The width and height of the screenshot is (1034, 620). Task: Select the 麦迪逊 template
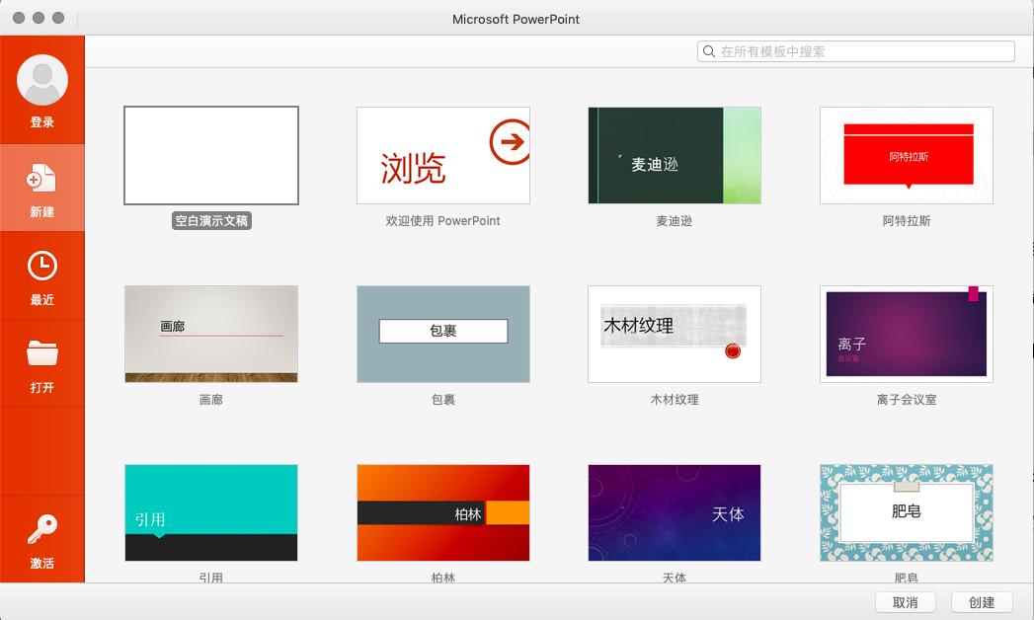point(674,154)
